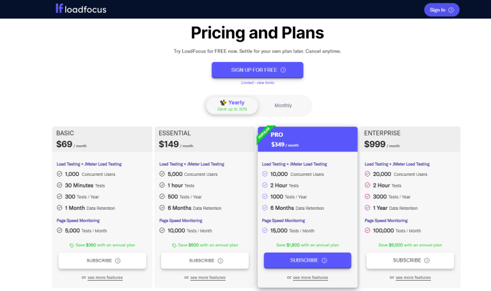Click the Basic plan 1,000 Concurrent Users checkmark
The width and height of the screenshot is (491, 291).
point(59,174)
